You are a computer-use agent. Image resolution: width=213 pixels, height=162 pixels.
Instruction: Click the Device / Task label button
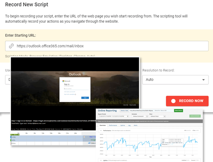125,111
